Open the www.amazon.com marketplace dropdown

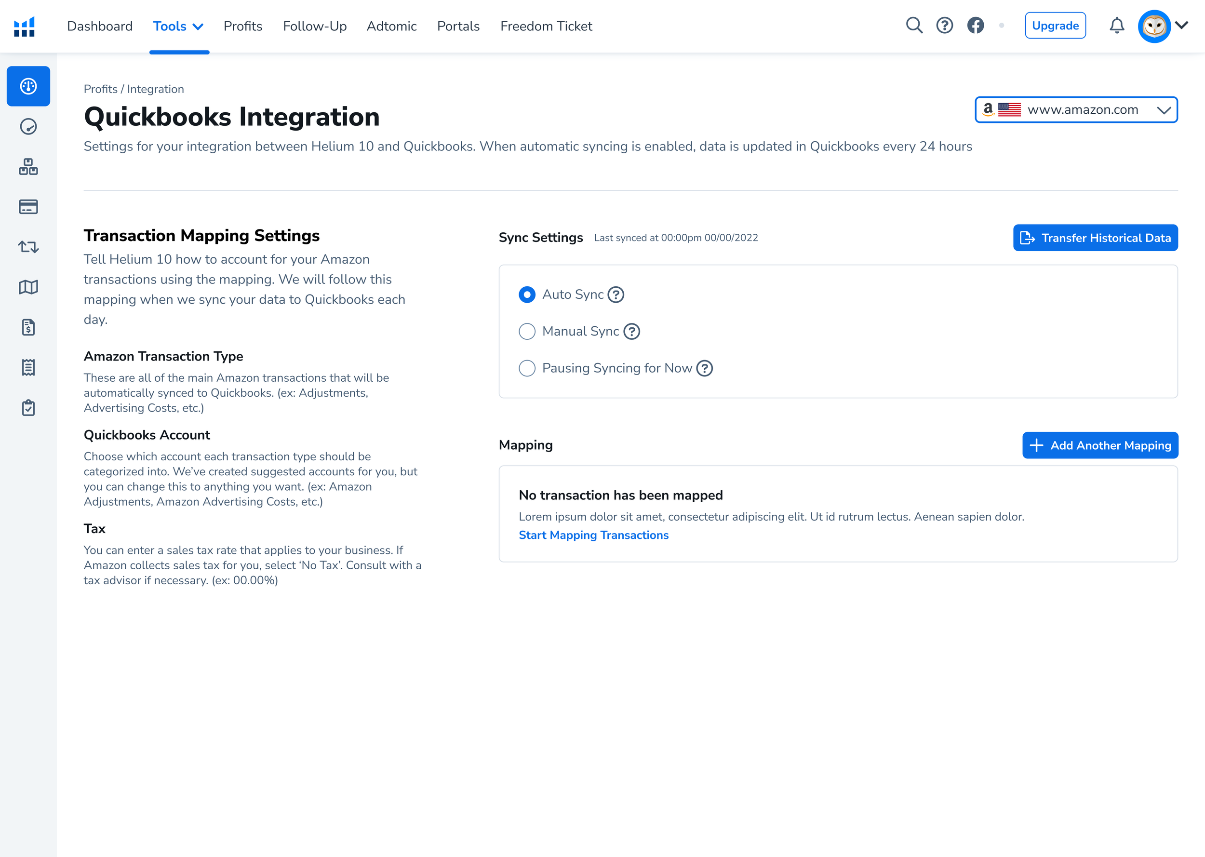pos(1076,110)
